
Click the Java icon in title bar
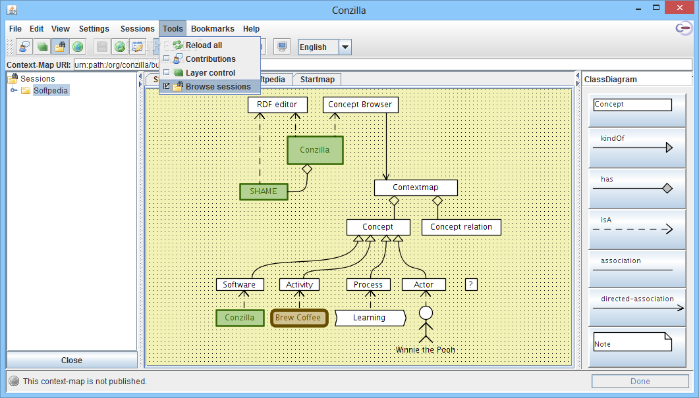pos(12,9)
